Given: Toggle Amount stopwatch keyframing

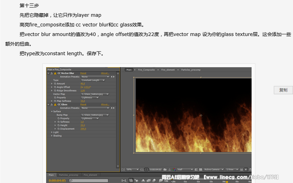Looking at the screenshot, I should coord(55,84).
